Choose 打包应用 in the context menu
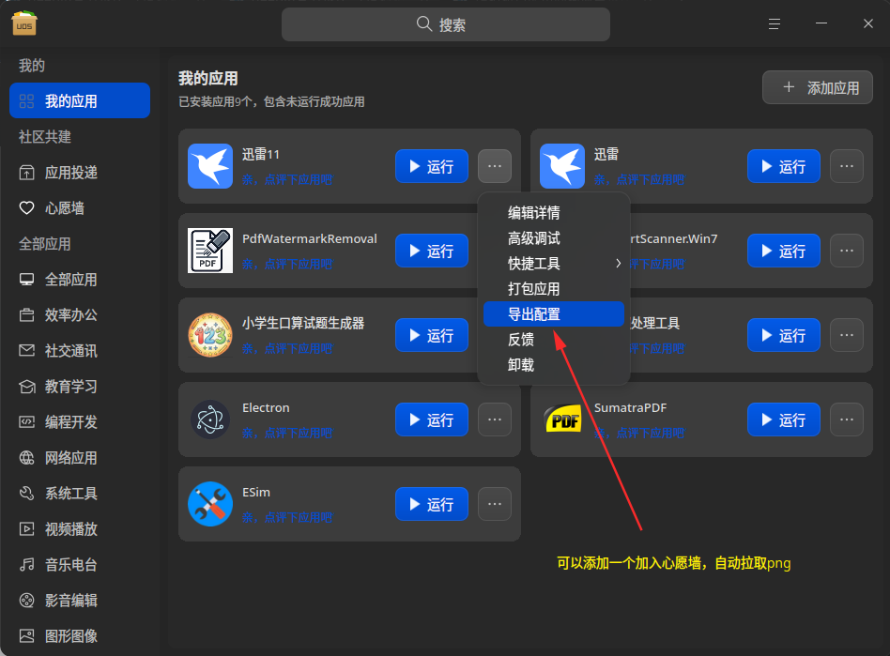 553,289
